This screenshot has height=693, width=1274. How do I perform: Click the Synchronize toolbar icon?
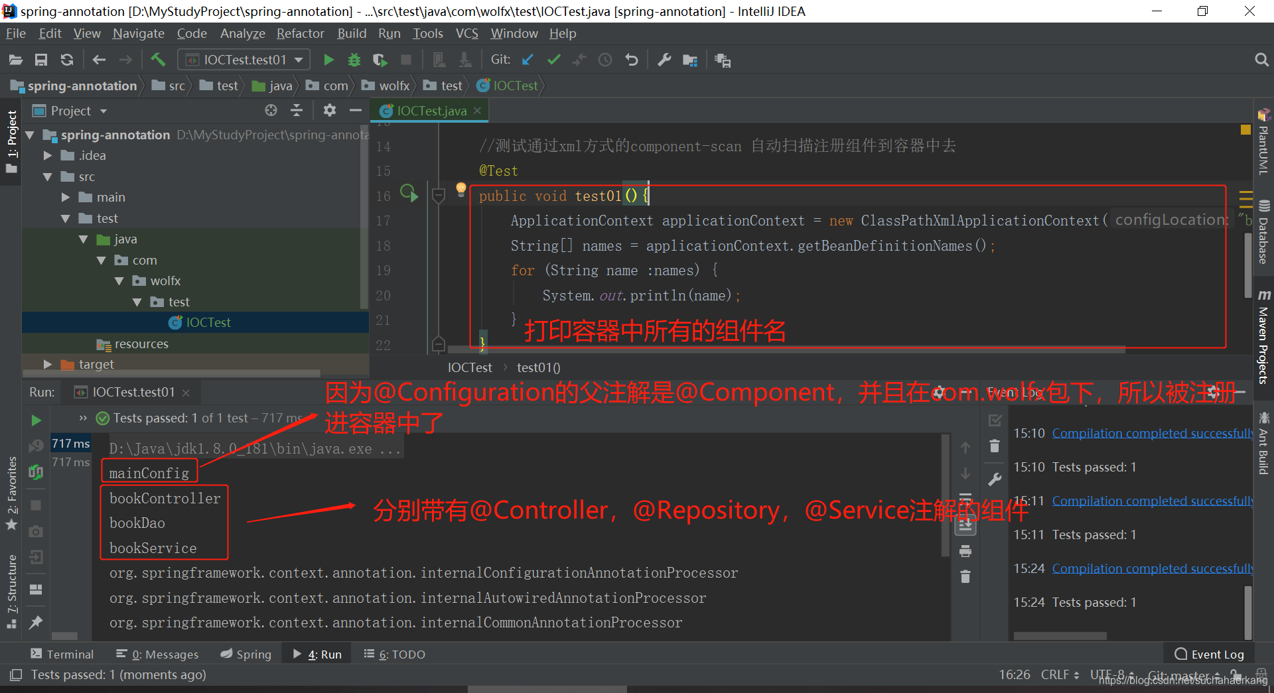click(x=67, y=60)
